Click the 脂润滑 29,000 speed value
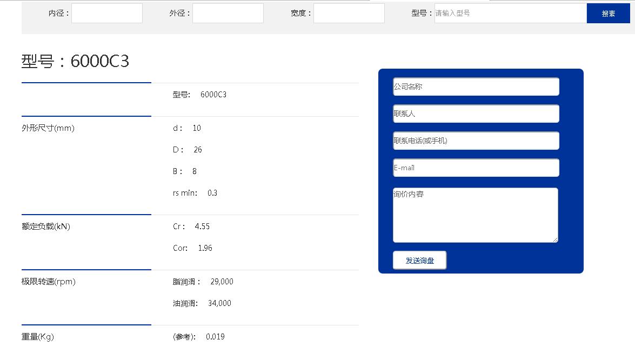Screen dimensions: 635x353 click(222, 282)
